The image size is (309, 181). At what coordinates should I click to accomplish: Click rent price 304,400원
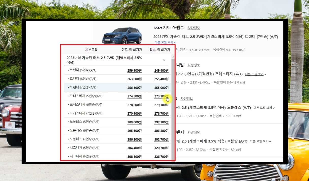click(x=135, y=148)
